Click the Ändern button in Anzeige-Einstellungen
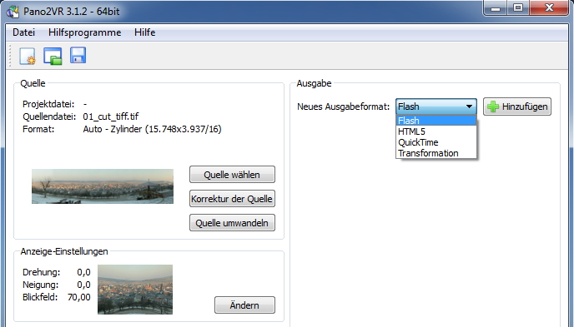574x327 pixels. point(244,305)
